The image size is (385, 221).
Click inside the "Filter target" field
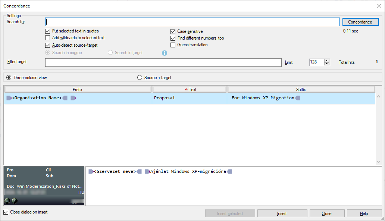click(x=163, y=62)
